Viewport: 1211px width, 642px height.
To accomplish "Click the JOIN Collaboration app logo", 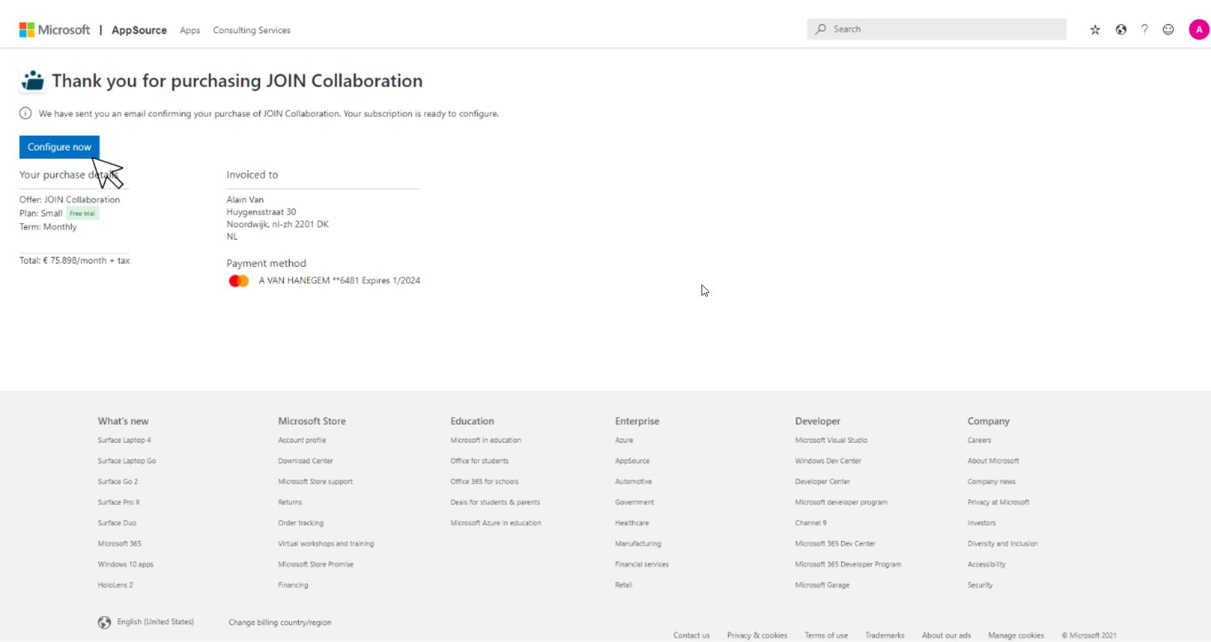I will point(32,81).
